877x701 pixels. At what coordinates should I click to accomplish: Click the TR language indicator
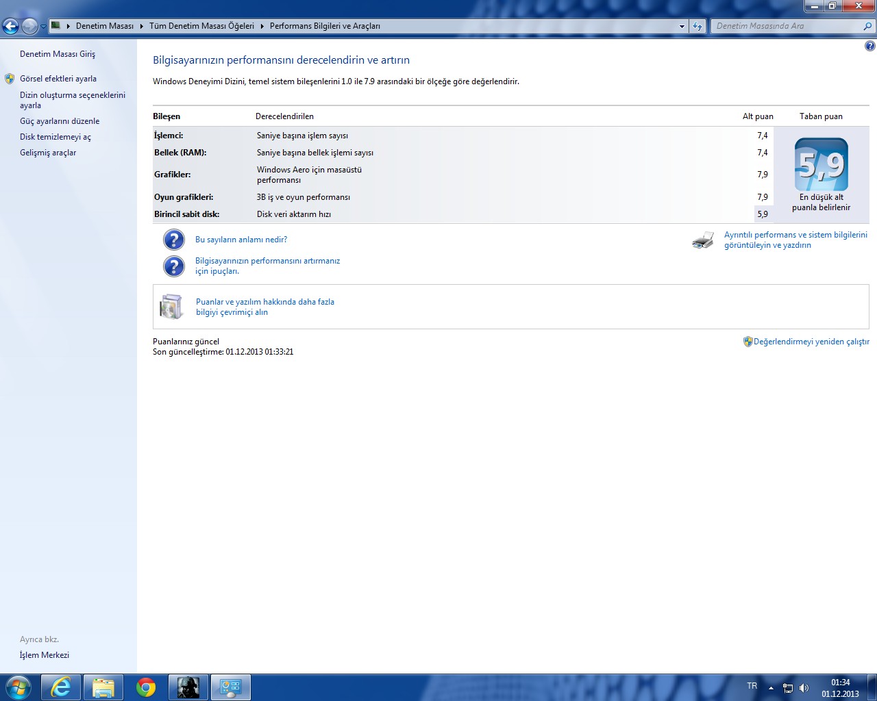point(752,686)
